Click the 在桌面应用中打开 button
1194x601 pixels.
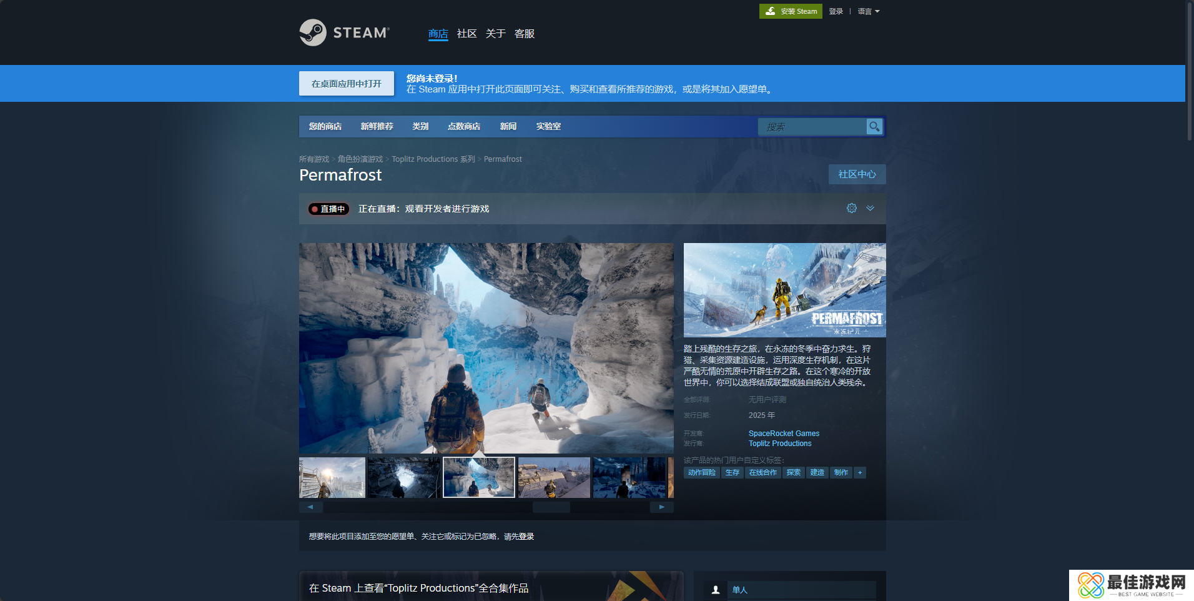coord(347,84)
